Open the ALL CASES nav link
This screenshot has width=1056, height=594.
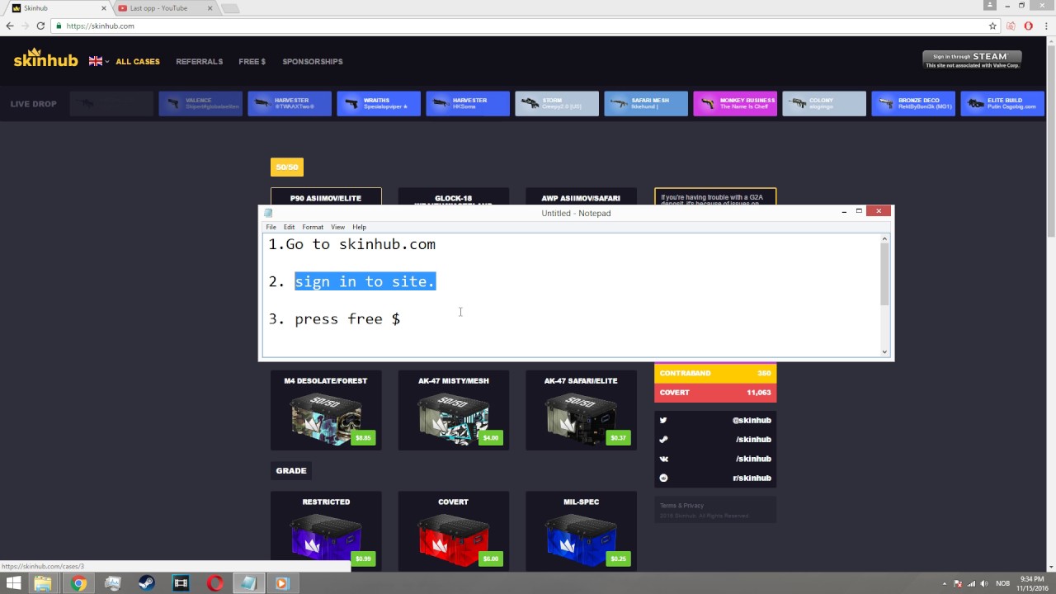(x=138, y=62)
